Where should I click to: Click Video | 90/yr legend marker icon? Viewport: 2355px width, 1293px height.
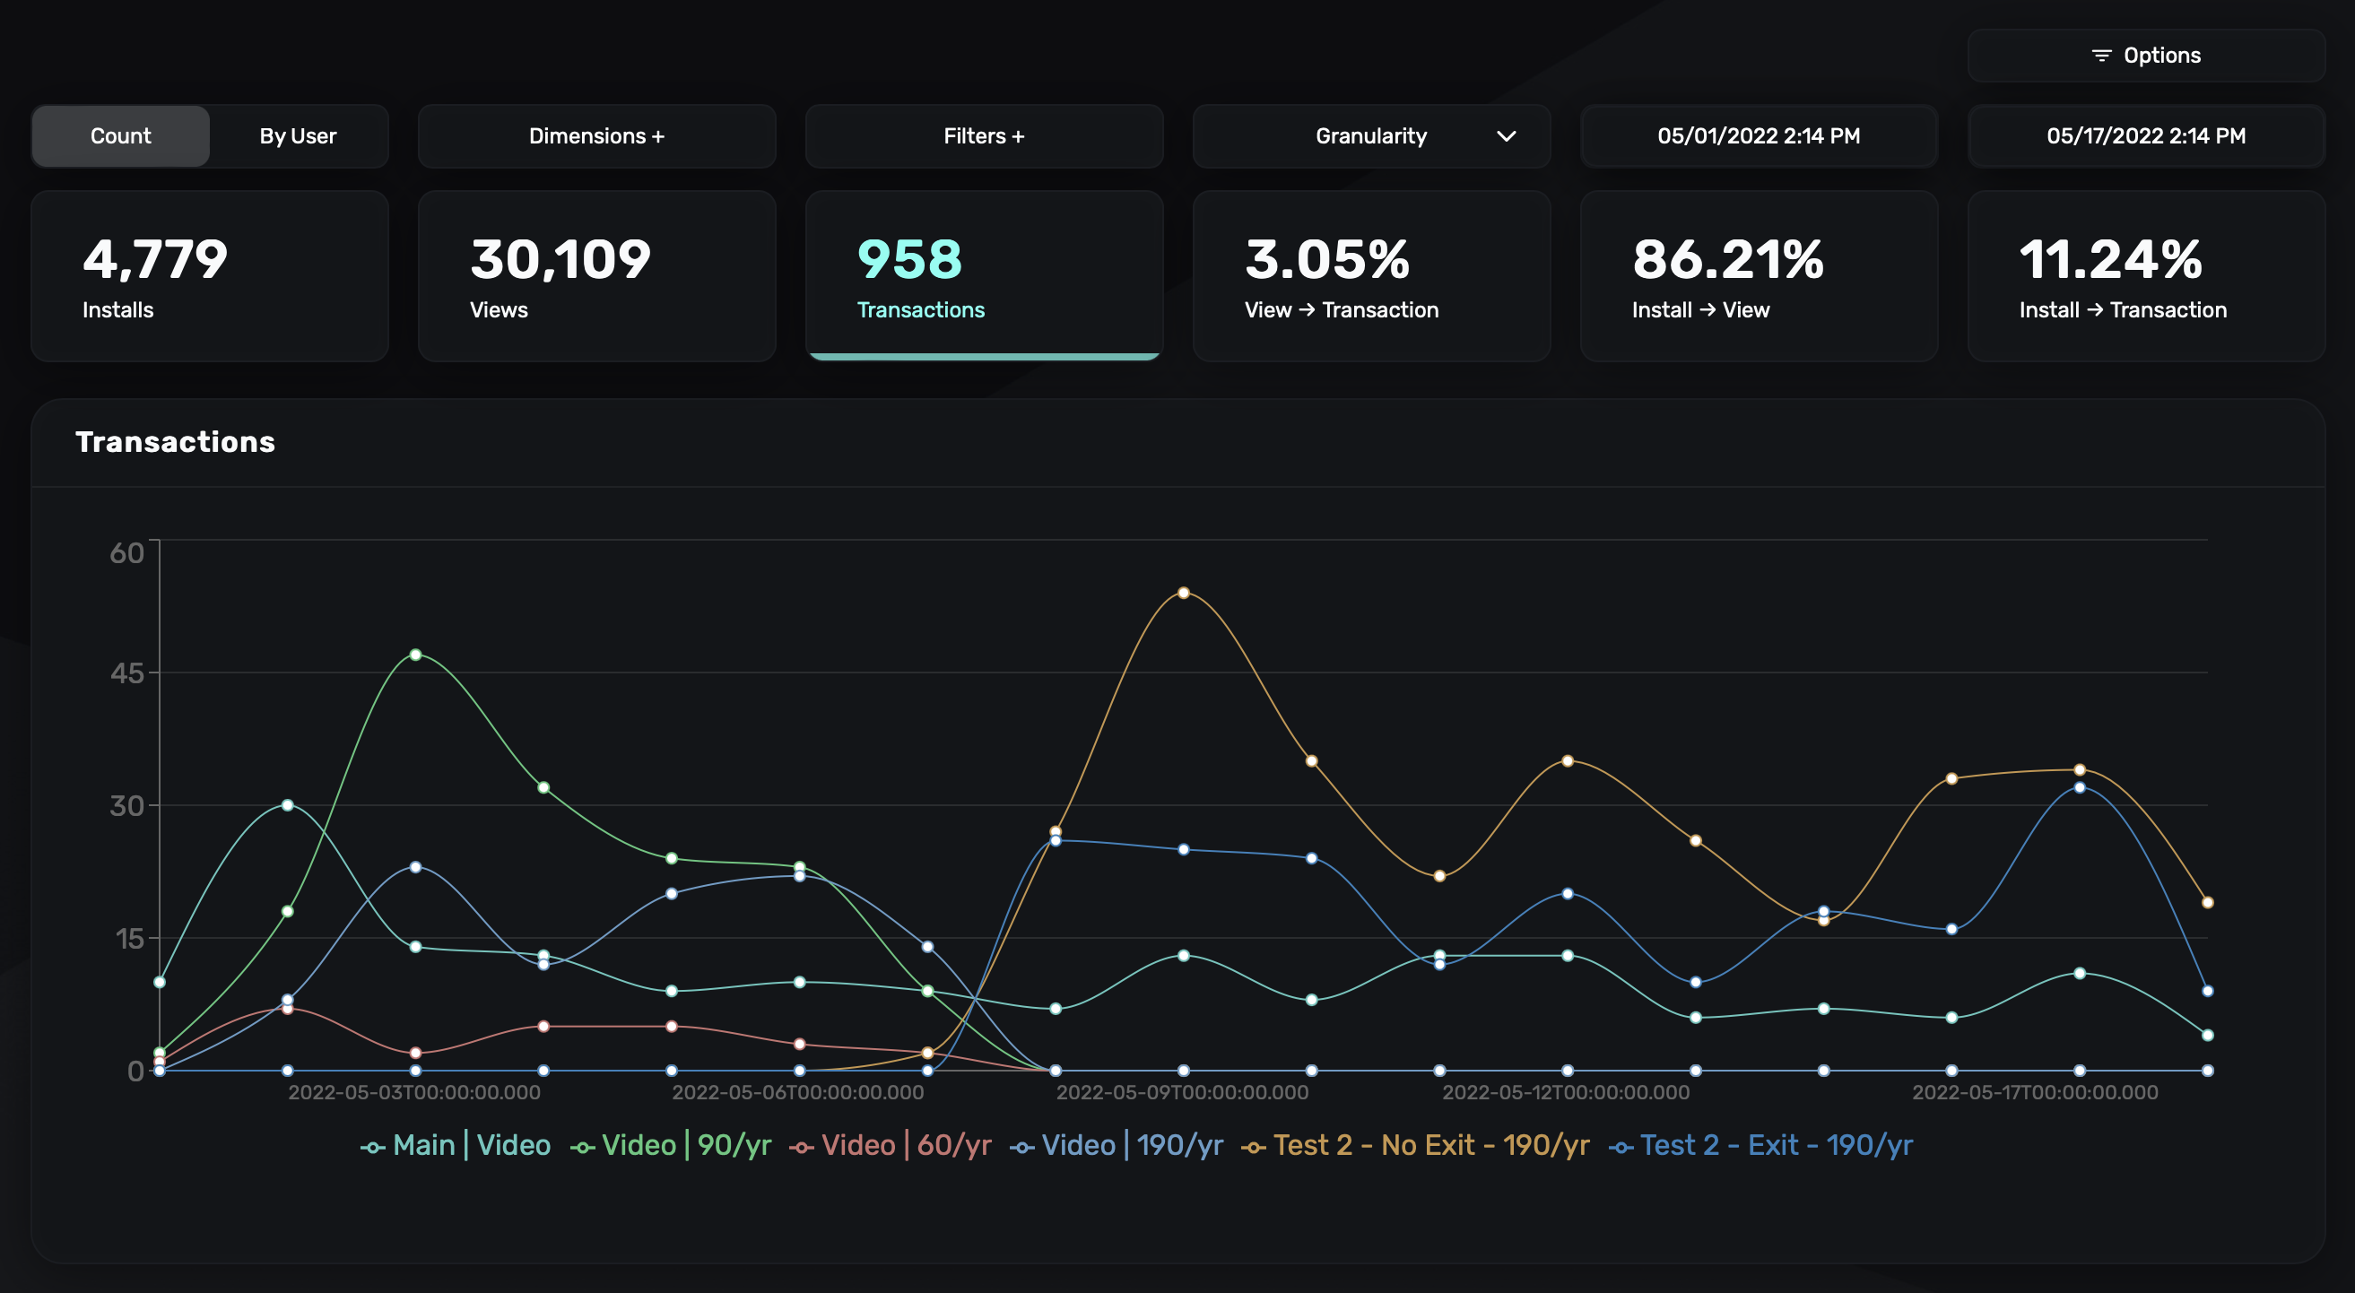582,1148
